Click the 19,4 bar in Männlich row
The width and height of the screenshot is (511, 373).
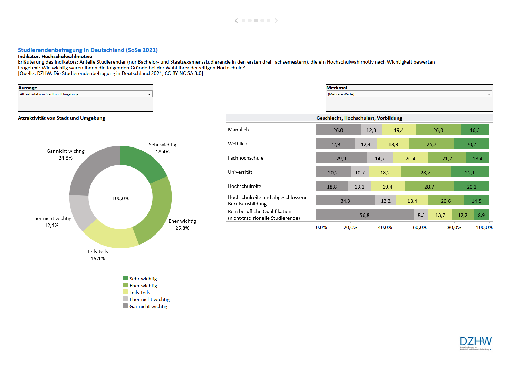click(399, 130)
